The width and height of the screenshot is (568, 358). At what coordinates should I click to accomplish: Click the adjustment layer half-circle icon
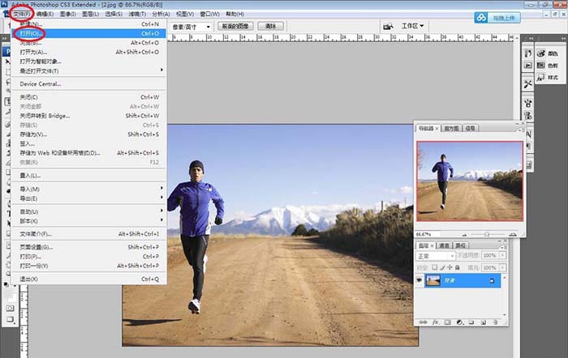459,322
